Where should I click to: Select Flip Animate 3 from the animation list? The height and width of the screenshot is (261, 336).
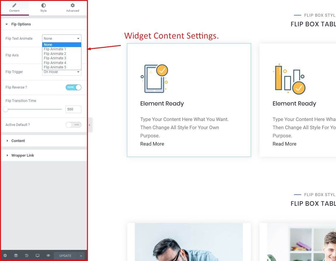(x=55, y=58)
